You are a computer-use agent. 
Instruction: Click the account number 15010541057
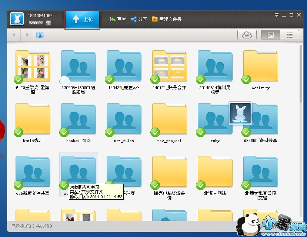[x=40, y=16]
